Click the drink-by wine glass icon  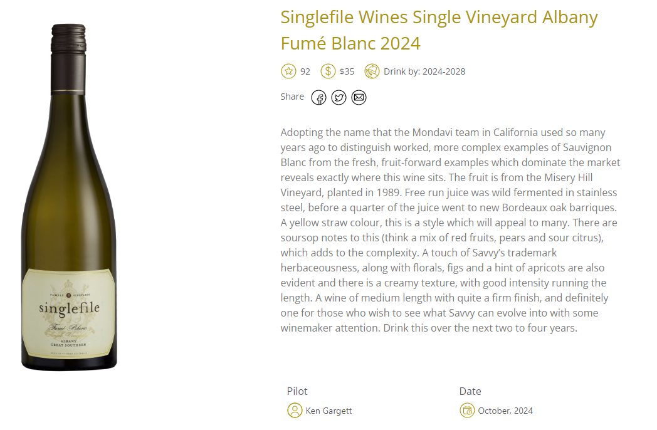pos(372,71)
